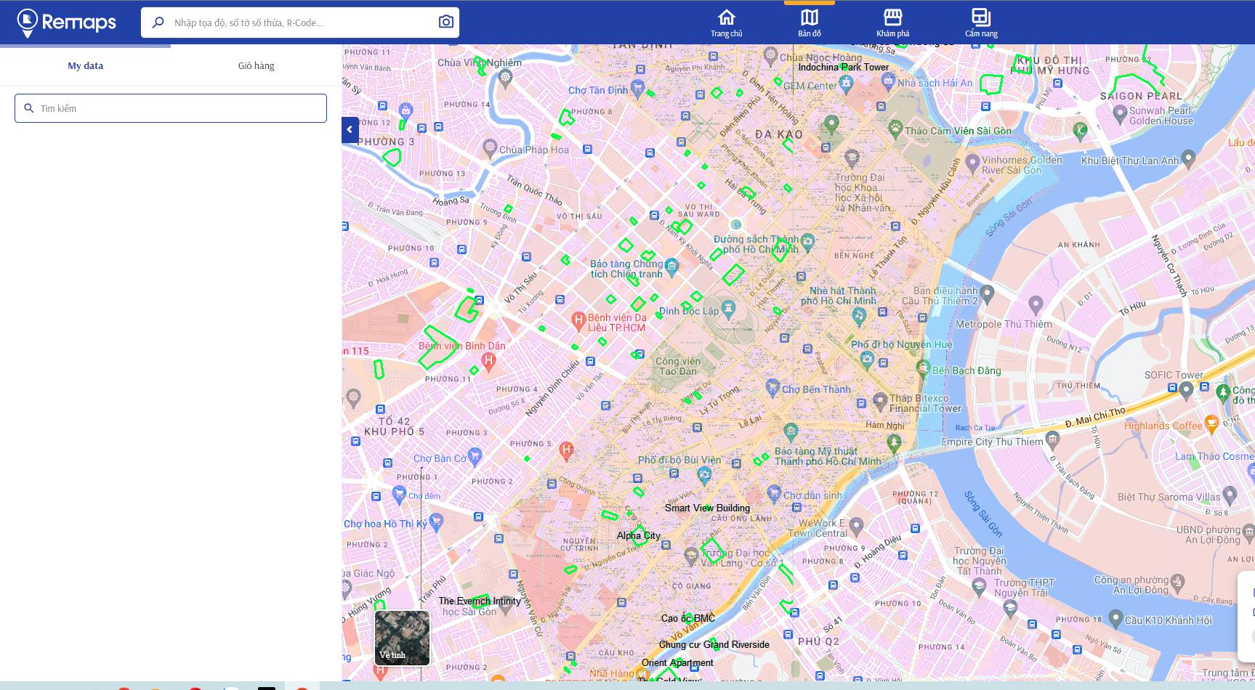
Task: Click The Everrich Infinity label
Action: (480, 601)
